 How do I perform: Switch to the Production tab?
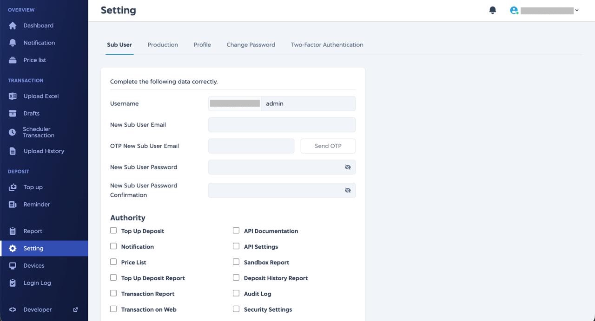click(x=163, y=45)
